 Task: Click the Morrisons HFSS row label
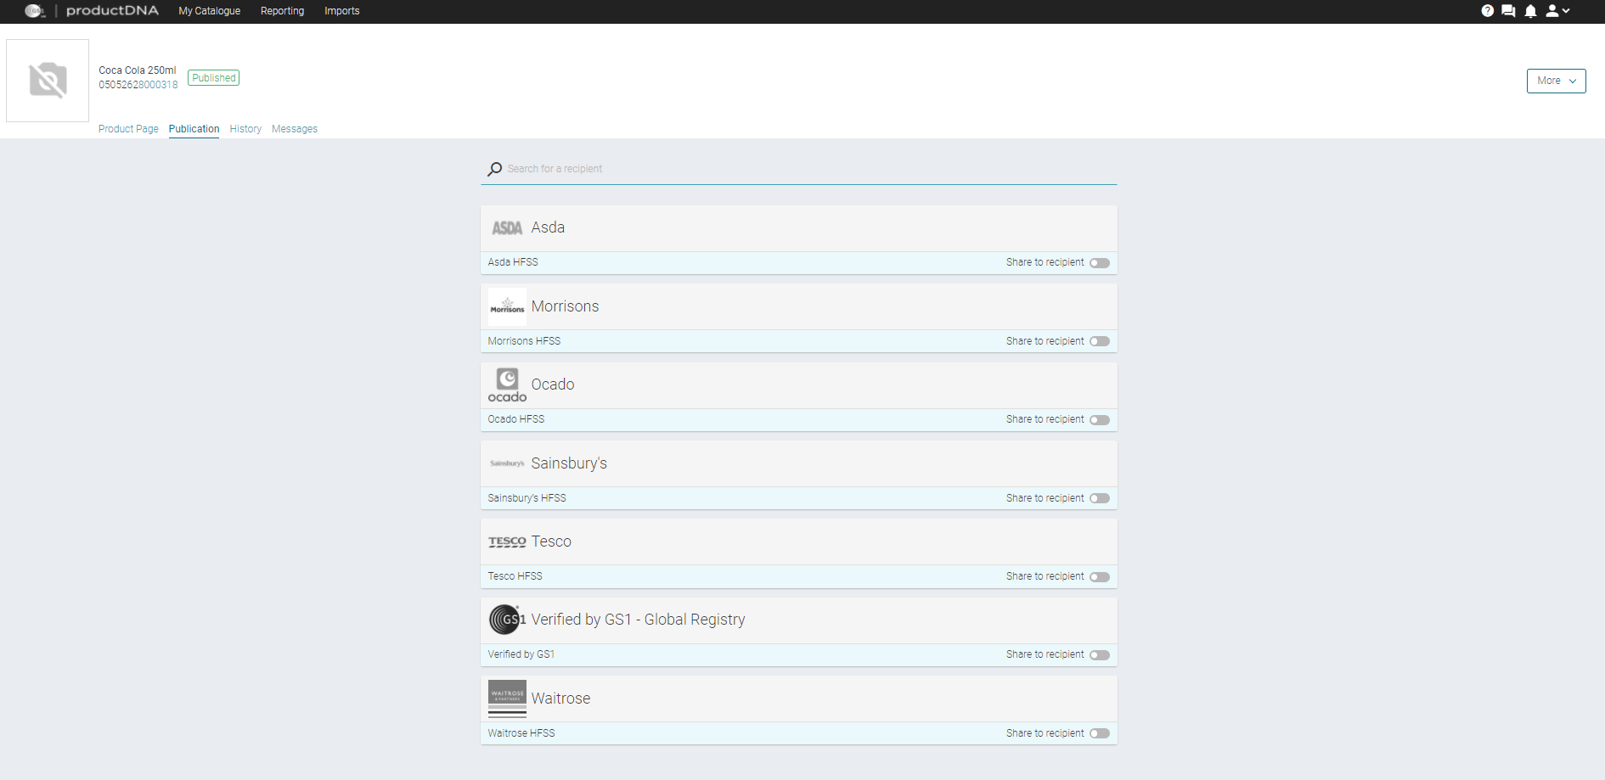pos(524,341)
